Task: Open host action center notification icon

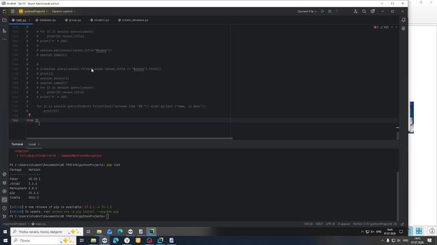Action: tap(429, 240)
